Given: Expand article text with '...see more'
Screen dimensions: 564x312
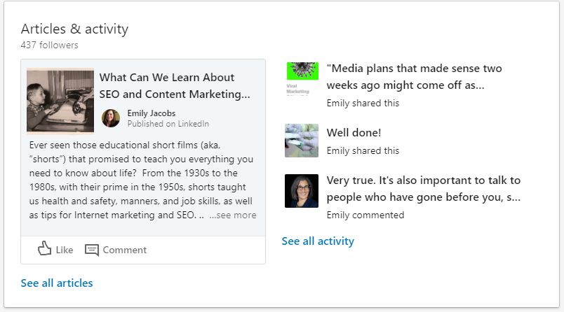Looking at the screenshot, I should tap(233, 215).
